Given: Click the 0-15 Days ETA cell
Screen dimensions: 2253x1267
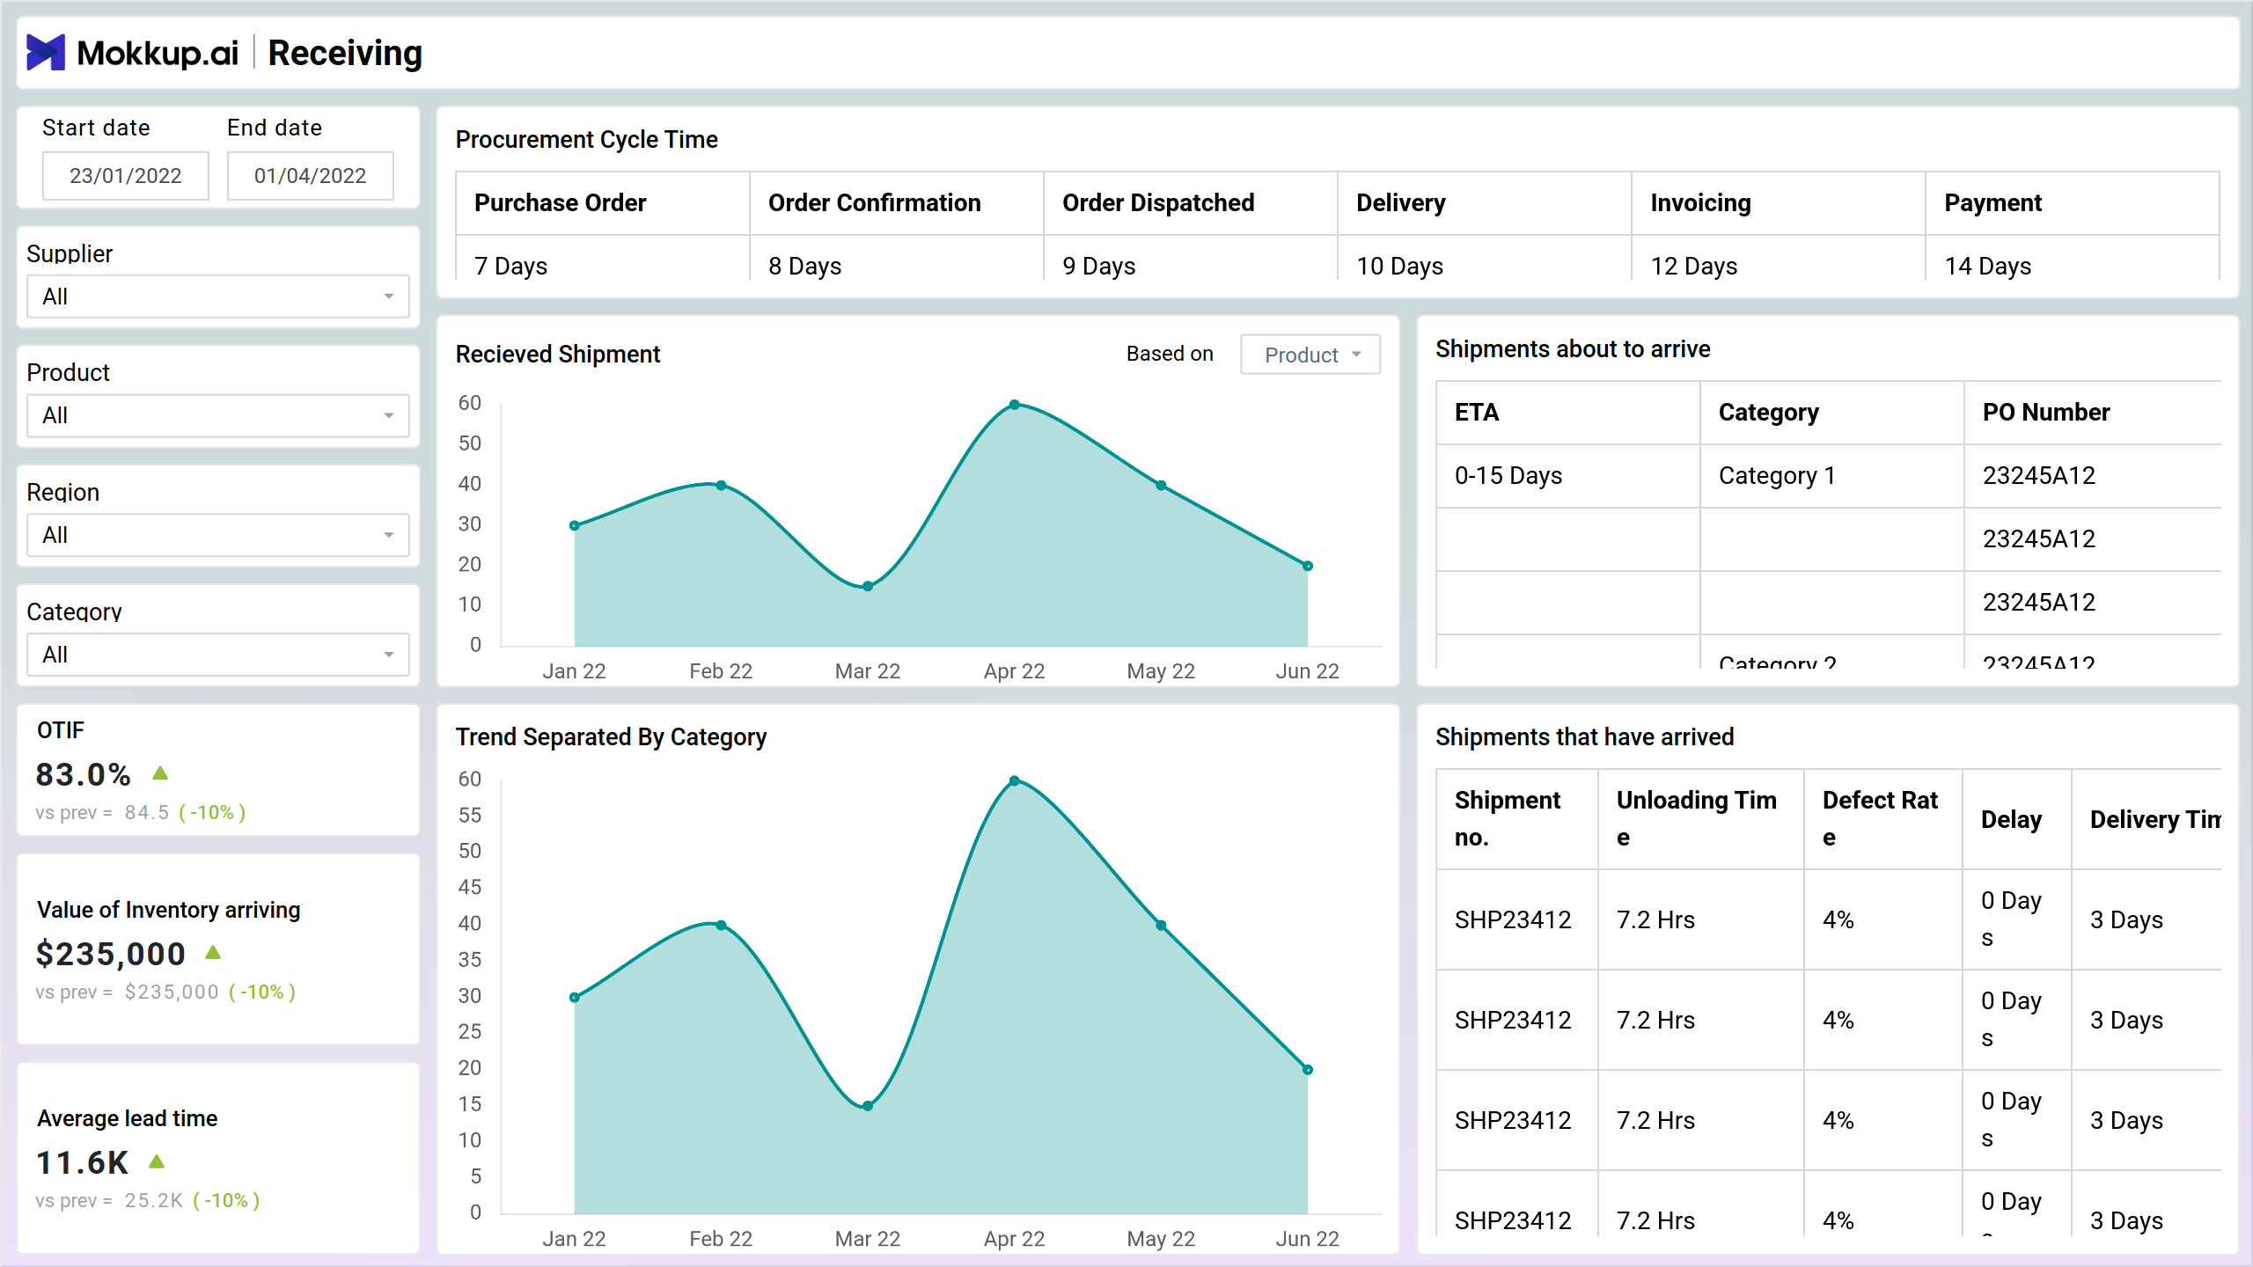Looking at the screenshot, I should click(1567, 476).
